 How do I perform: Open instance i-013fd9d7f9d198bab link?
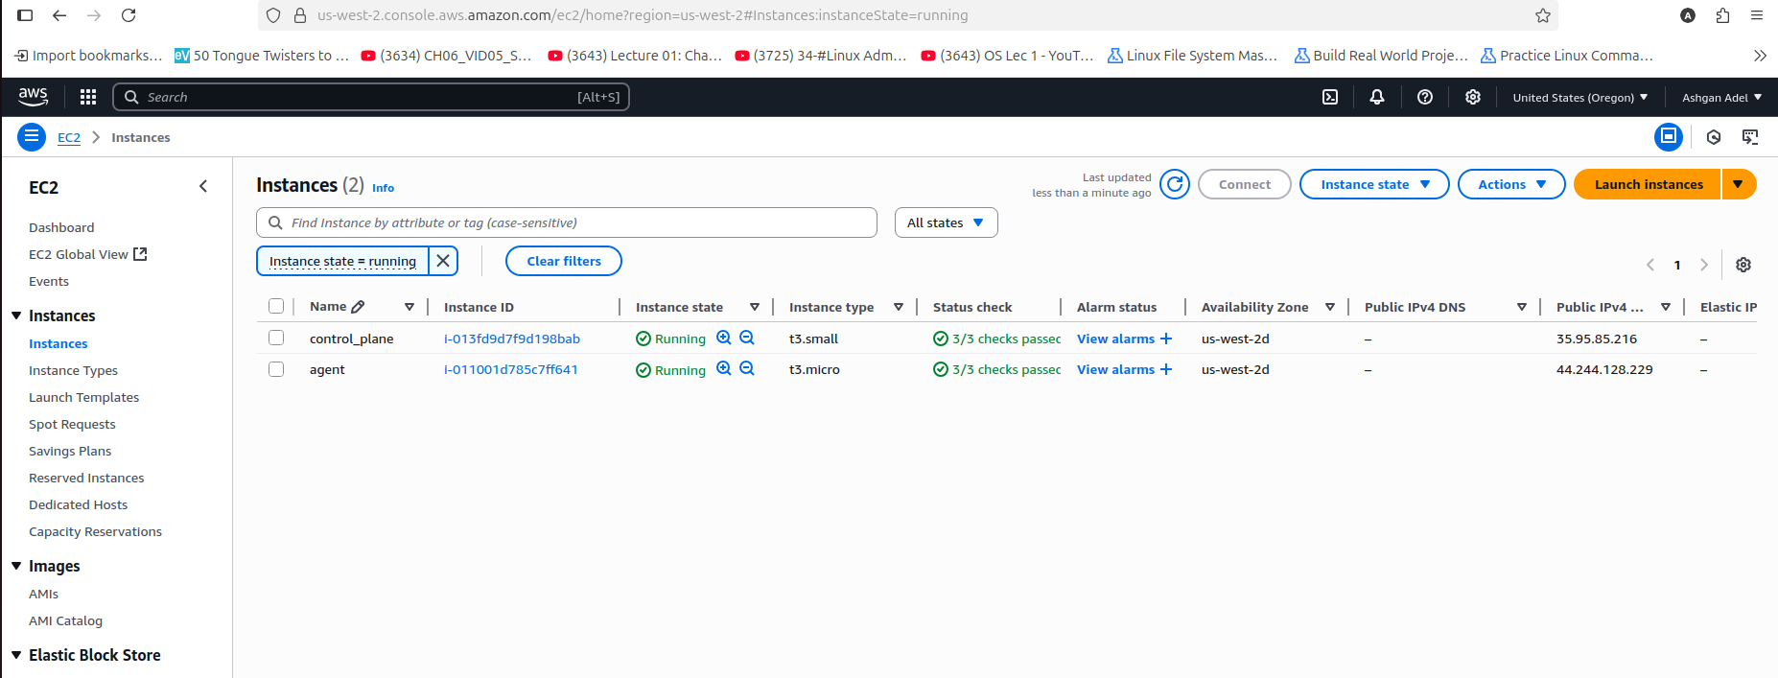pyautogui.click(x=512, y=339)
